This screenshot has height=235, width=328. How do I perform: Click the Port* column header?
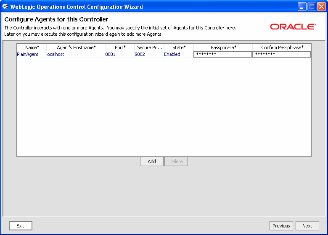pos(120,48)
